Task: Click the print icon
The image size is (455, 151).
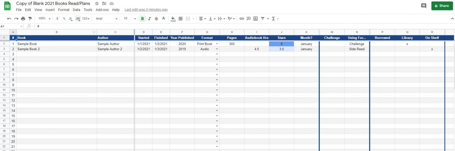Action: 23,18
